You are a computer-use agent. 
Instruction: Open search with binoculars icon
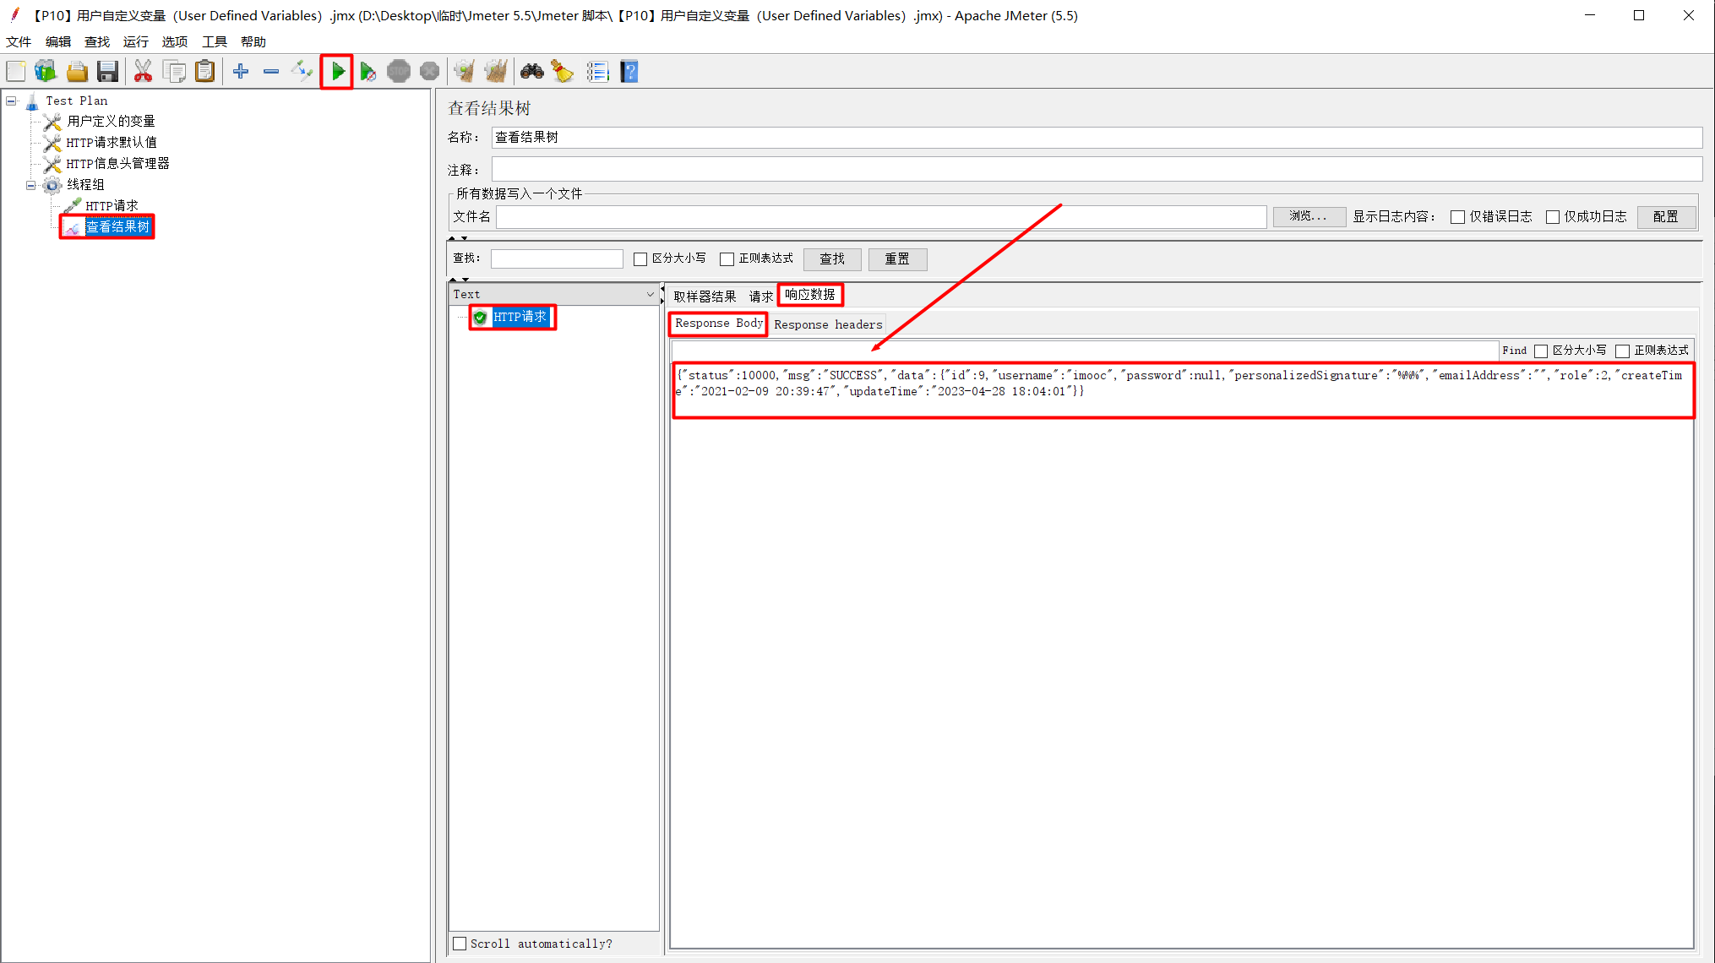click(531, 72)
